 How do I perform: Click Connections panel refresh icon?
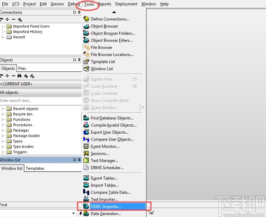(2, 20)
